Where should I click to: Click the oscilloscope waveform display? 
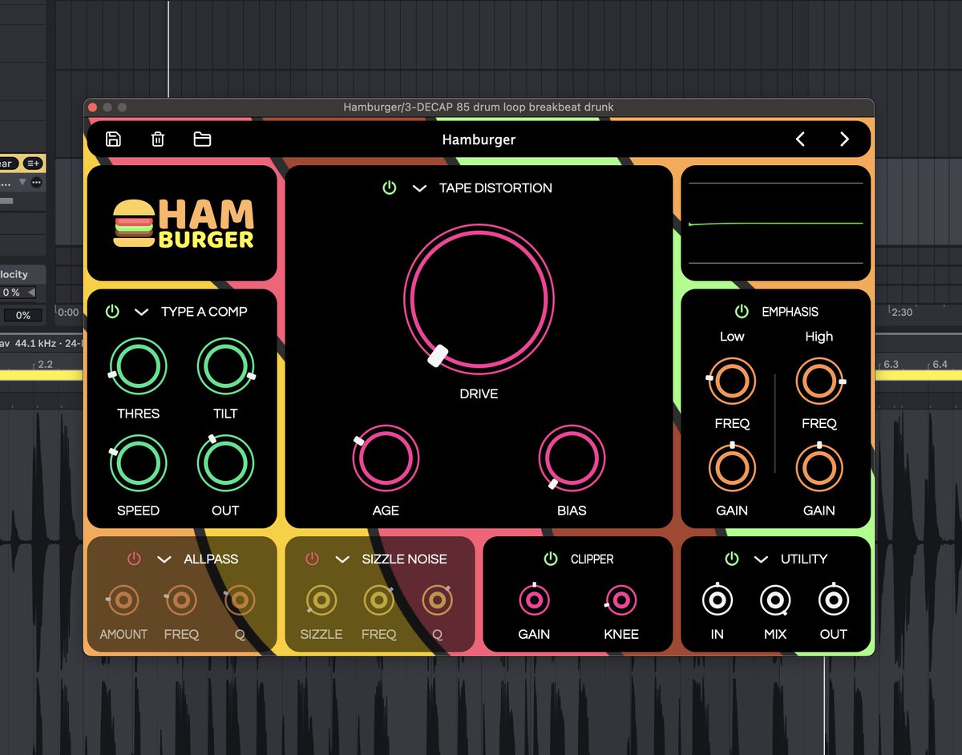pyautogui.click(x=775, y=223)
